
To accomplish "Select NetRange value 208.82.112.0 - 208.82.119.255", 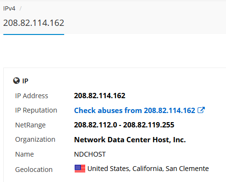I will pyautogui.click(x=124, y=125).
